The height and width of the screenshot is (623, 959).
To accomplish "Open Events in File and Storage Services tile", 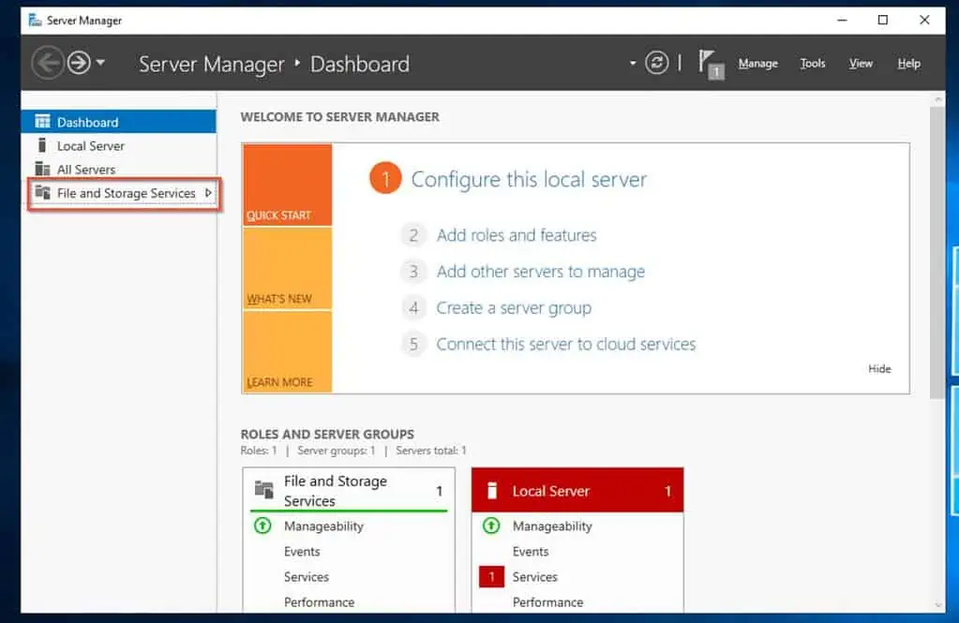I will tap(302, 552).
